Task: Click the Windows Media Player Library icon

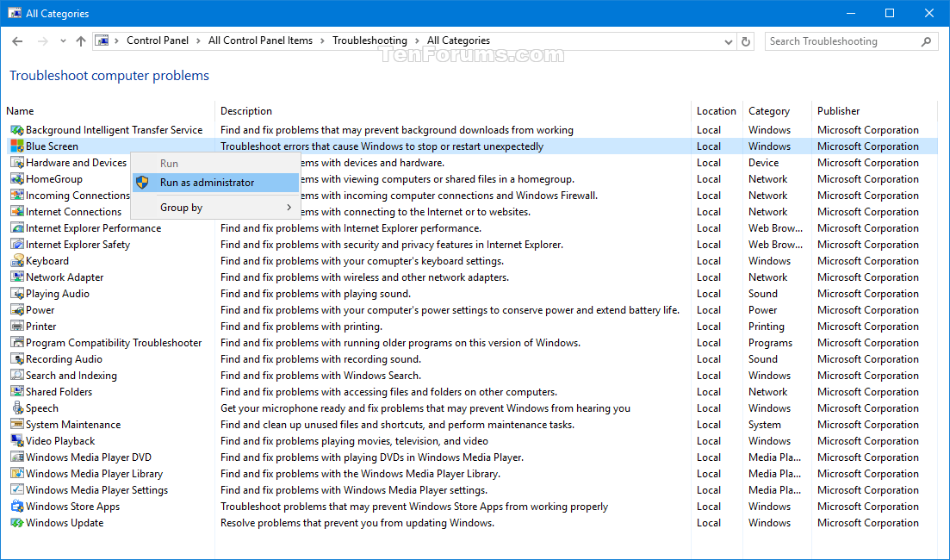Action: (x=17, y=473)
